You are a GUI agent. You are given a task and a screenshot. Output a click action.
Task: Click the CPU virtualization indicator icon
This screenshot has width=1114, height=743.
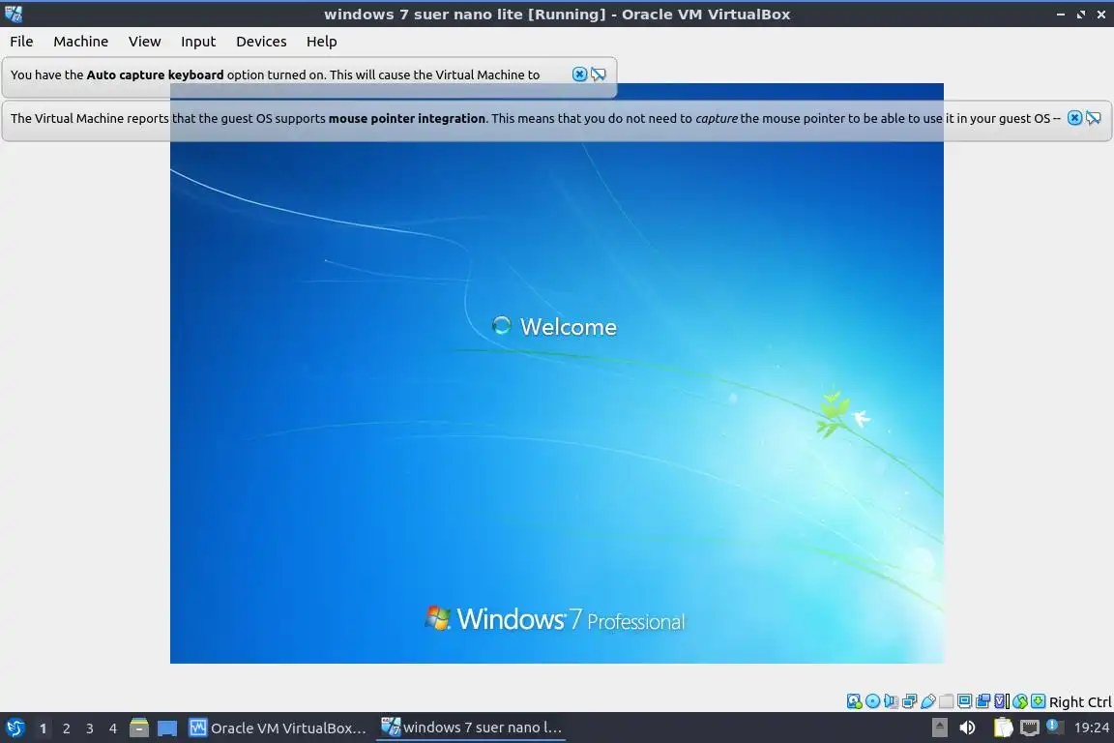[x=1001, y=701]
